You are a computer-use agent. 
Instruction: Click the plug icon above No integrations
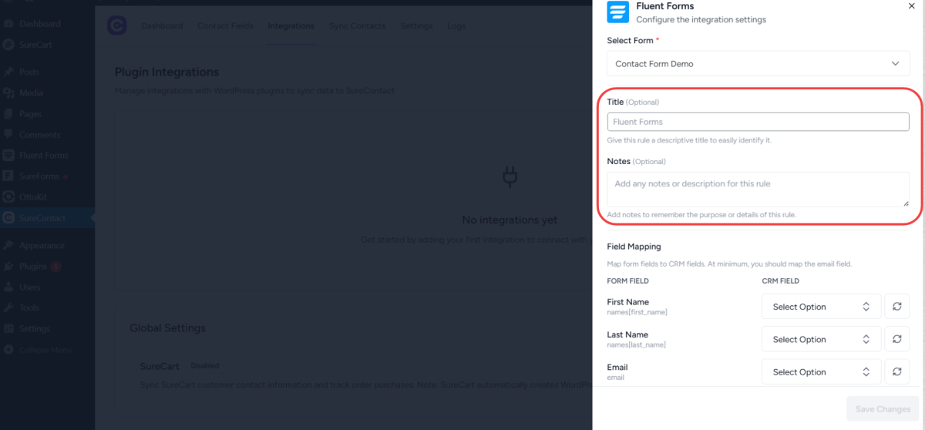(x=509, y=177)
